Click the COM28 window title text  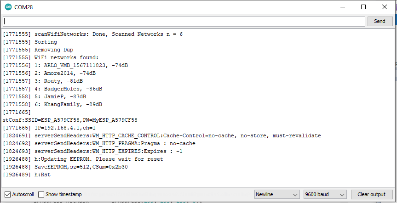(x=23, y=7)
